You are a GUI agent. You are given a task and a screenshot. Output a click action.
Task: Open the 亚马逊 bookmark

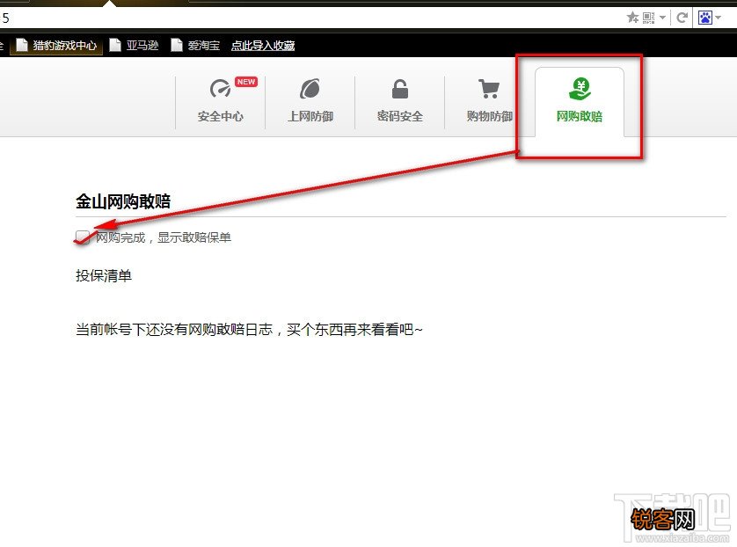(x=134, y=45)
